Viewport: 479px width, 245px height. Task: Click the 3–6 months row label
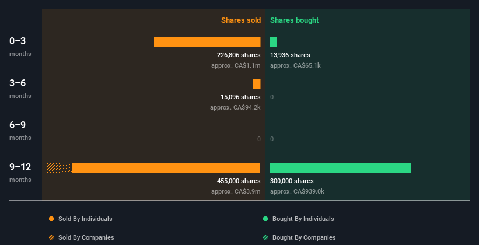(20, 89)
